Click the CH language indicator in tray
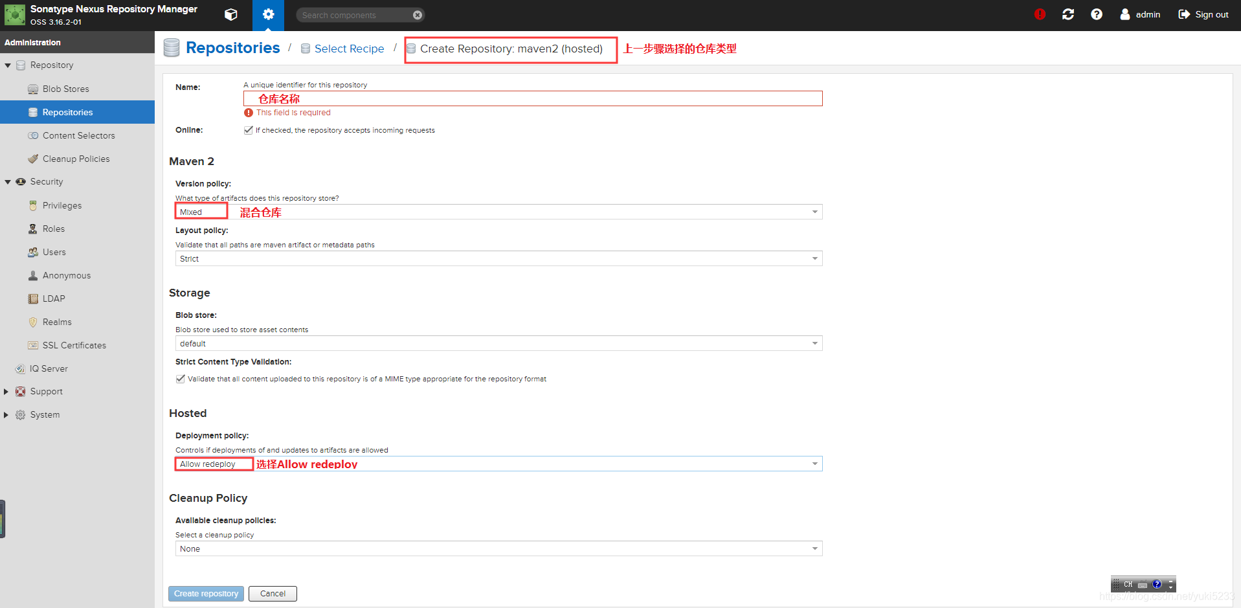Image resolution: width=1241 pixels, height=608 pixels. point(1128,584)
